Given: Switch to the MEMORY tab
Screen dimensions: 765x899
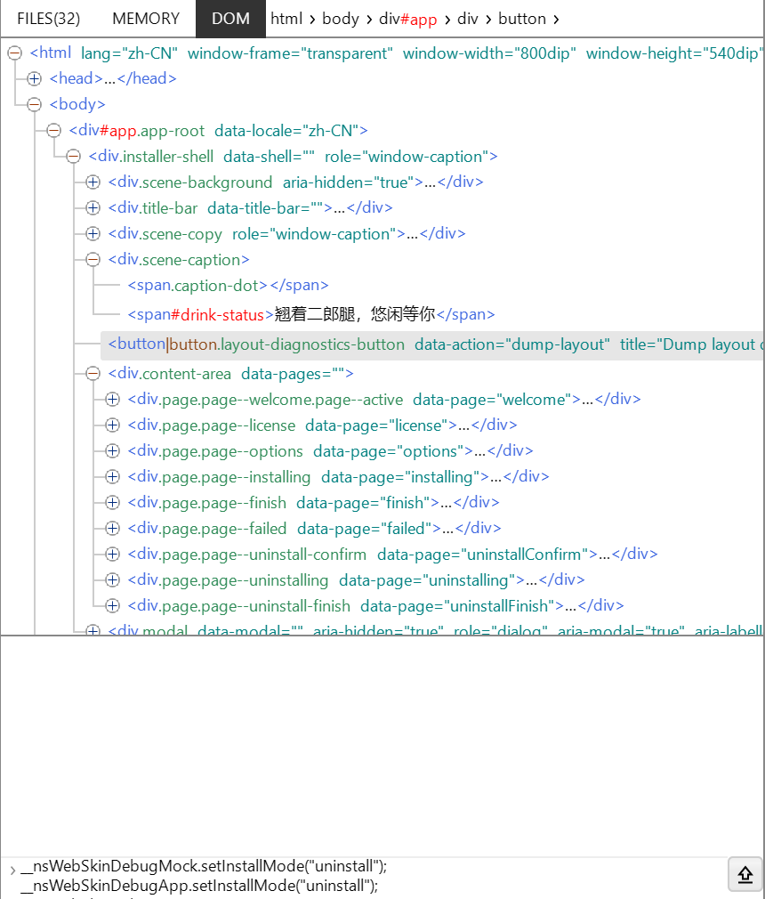Looking at the screenshot, I should [146, 19].
